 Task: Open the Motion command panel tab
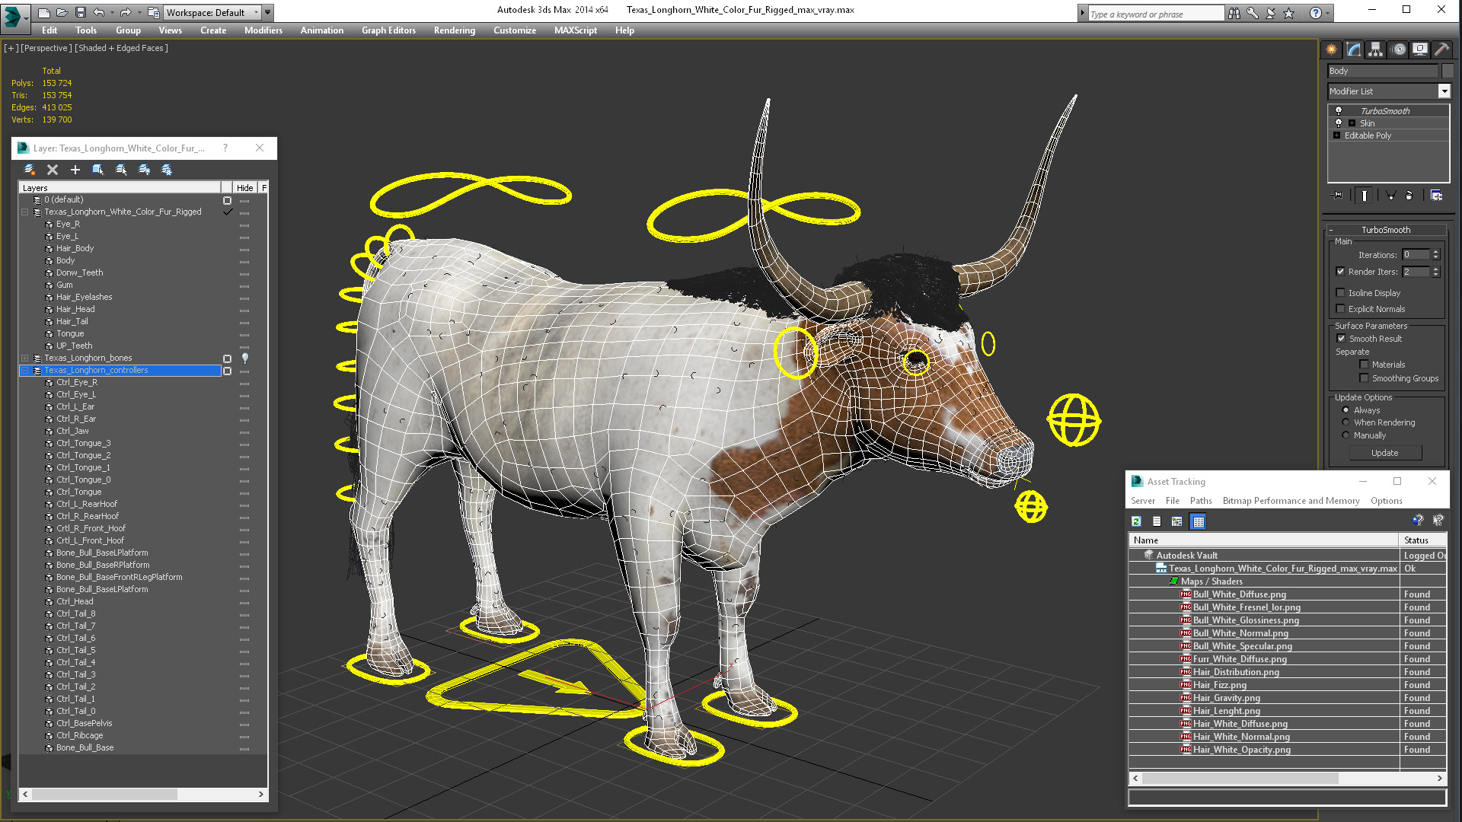tap(1399, 49)
